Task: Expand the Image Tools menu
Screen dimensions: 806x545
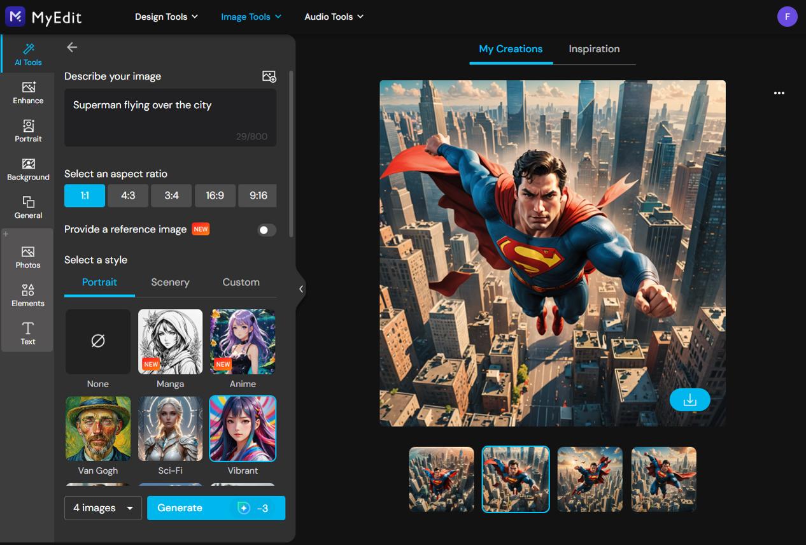Action: coord(250,17)
